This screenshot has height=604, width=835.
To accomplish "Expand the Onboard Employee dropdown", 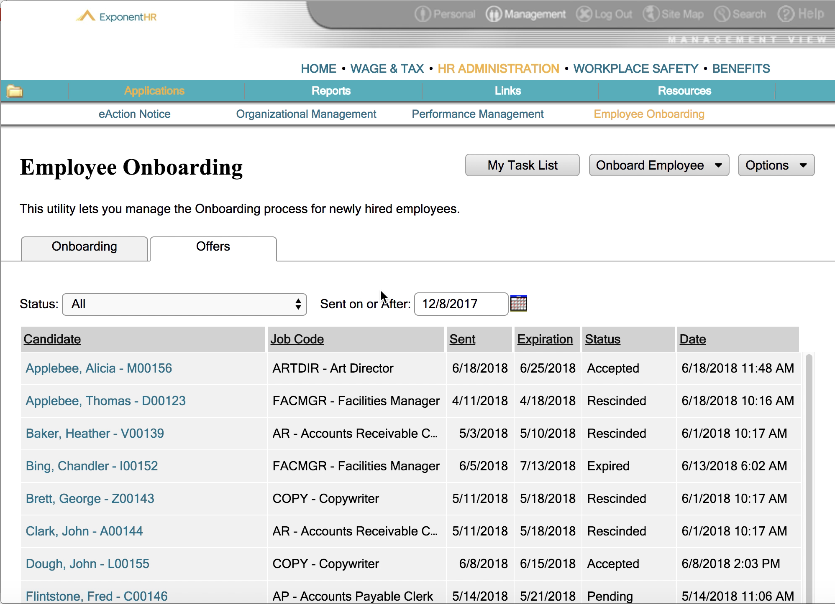I will [x=659, y=165].
